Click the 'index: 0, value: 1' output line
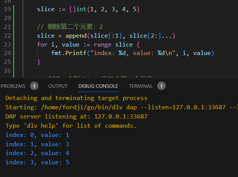 37,135
